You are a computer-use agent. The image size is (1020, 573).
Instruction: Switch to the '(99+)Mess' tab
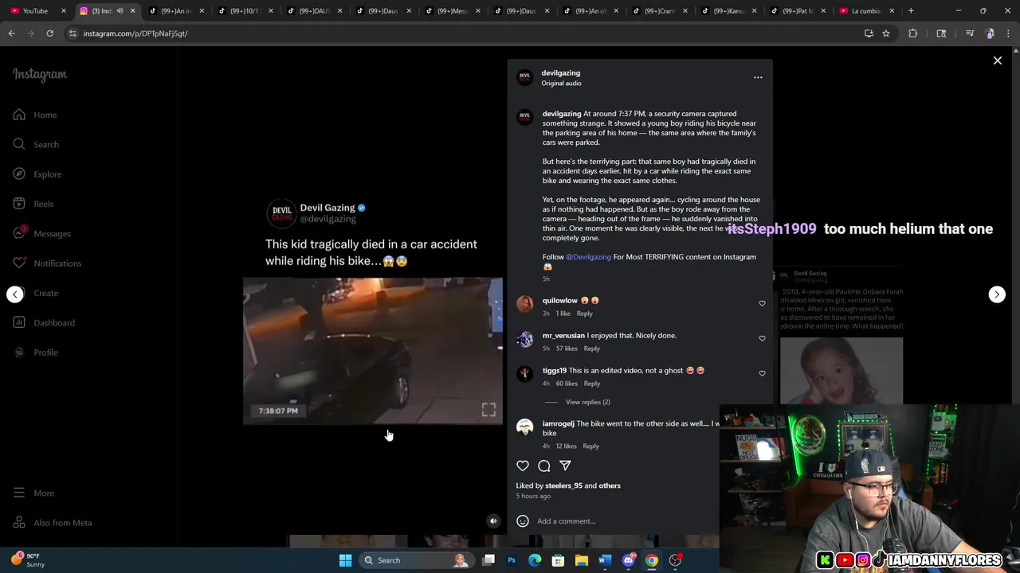451,11
